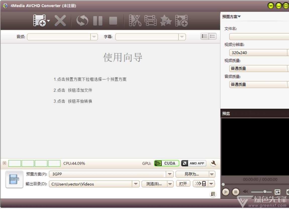The height and width of the screenshot is (209, 289).
Task: Close the CPU usage monitor
Action: [5, 163]
